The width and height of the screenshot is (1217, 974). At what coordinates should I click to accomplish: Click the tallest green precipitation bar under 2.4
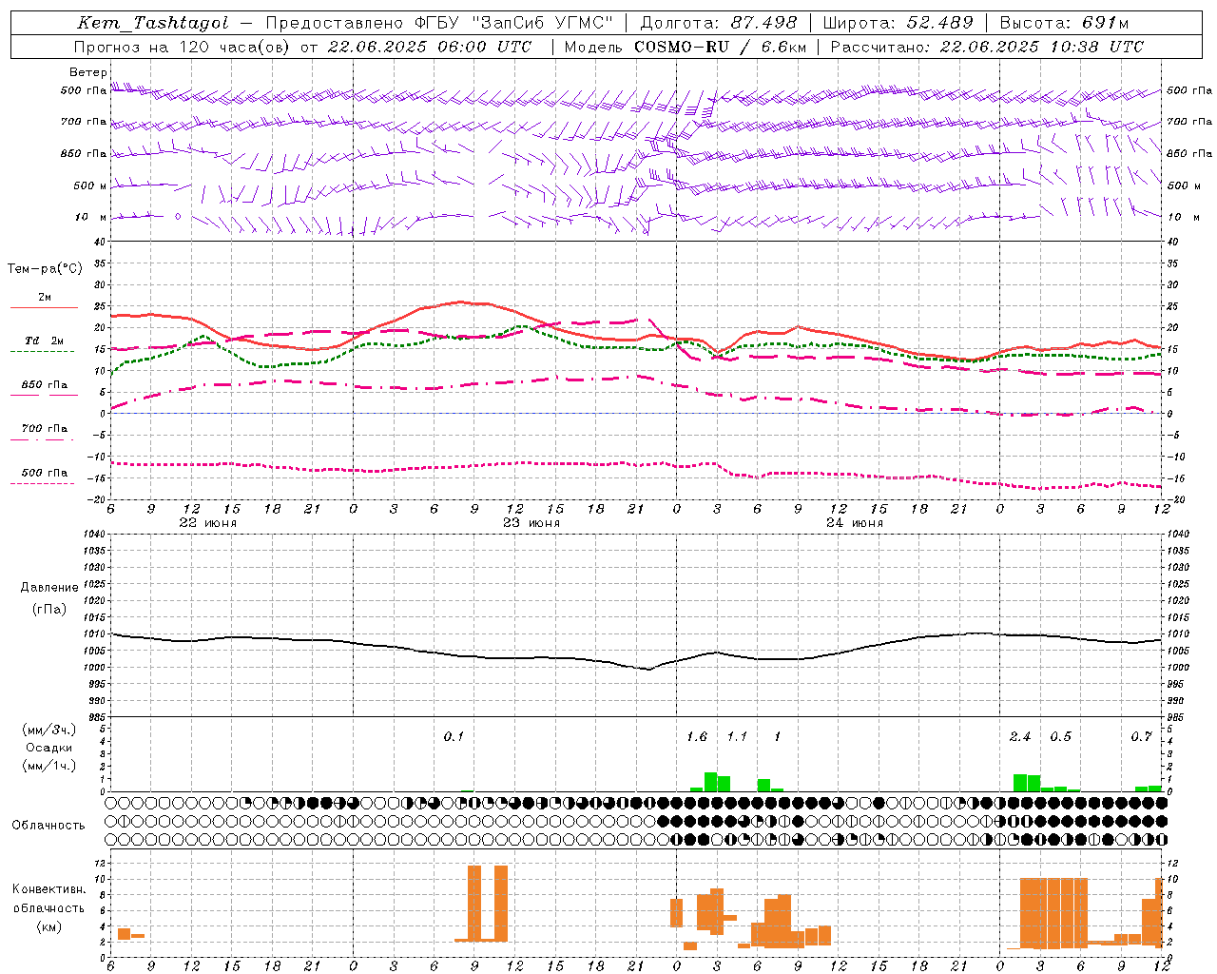(x=1020, y=783)
